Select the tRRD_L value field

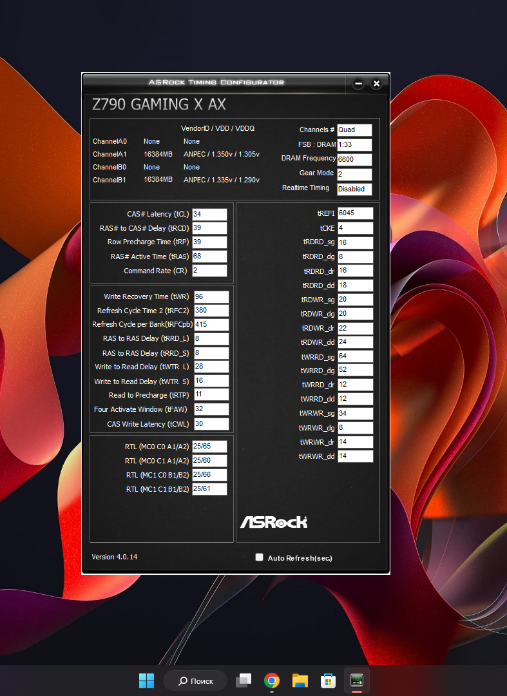click(211, 339)
